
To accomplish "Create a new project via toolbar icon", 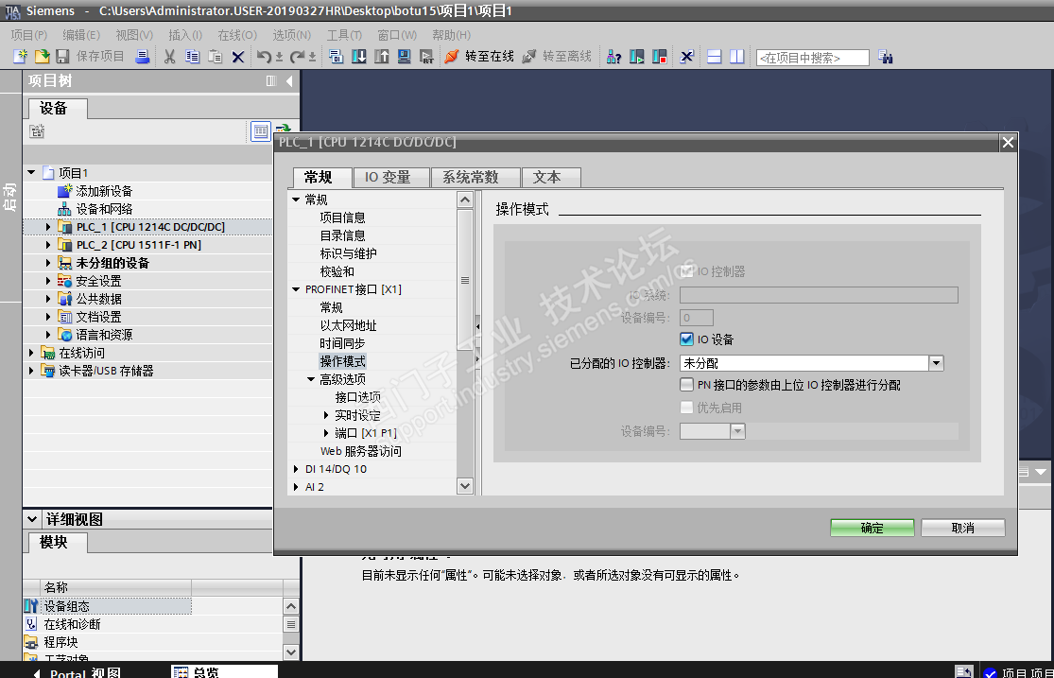I will click(x=21, y=57).
